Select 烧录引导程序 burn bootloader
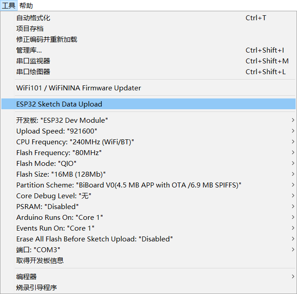The width and height of the screenshot is (297, 294). coord(148,288)
